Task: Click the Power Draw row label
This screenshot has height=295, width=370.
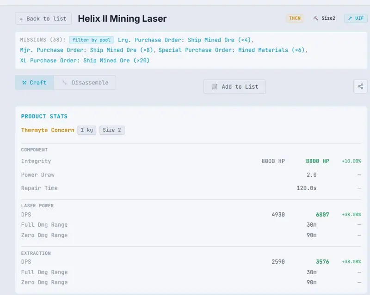Action: (x=38, y=175)
